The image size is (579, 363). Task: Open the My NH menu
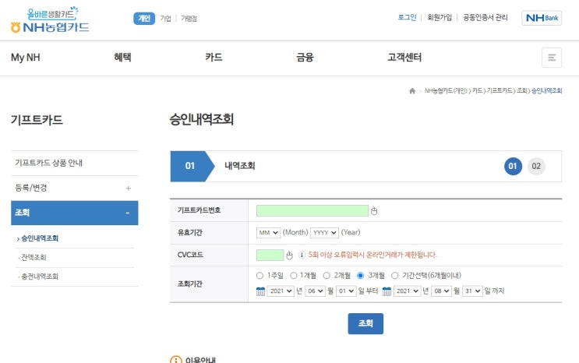(26, 58)
